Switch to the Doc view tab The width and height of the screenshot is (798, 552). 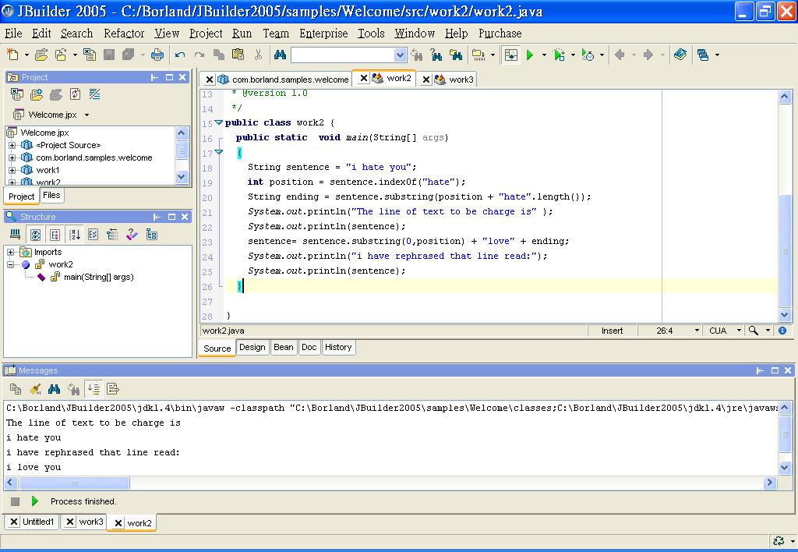tap(309, 347)
